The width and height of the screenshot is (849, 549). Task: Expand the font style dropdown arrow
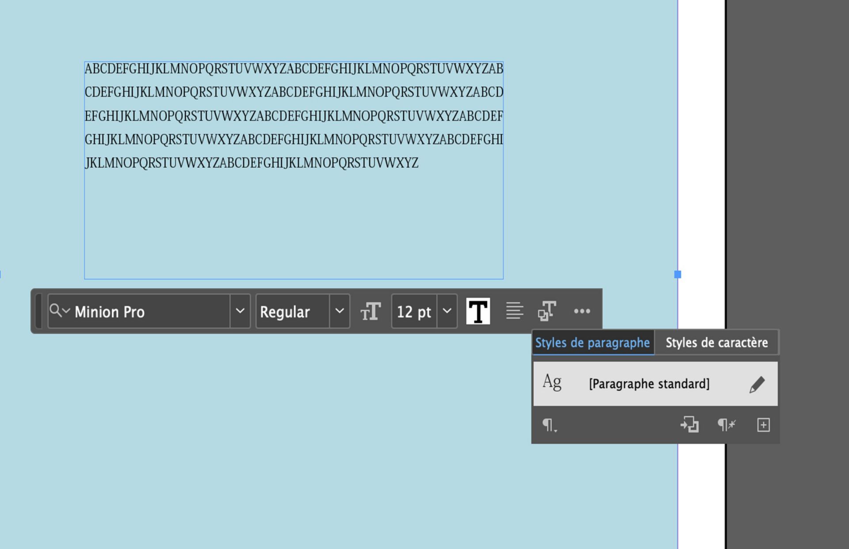[340, 311]
